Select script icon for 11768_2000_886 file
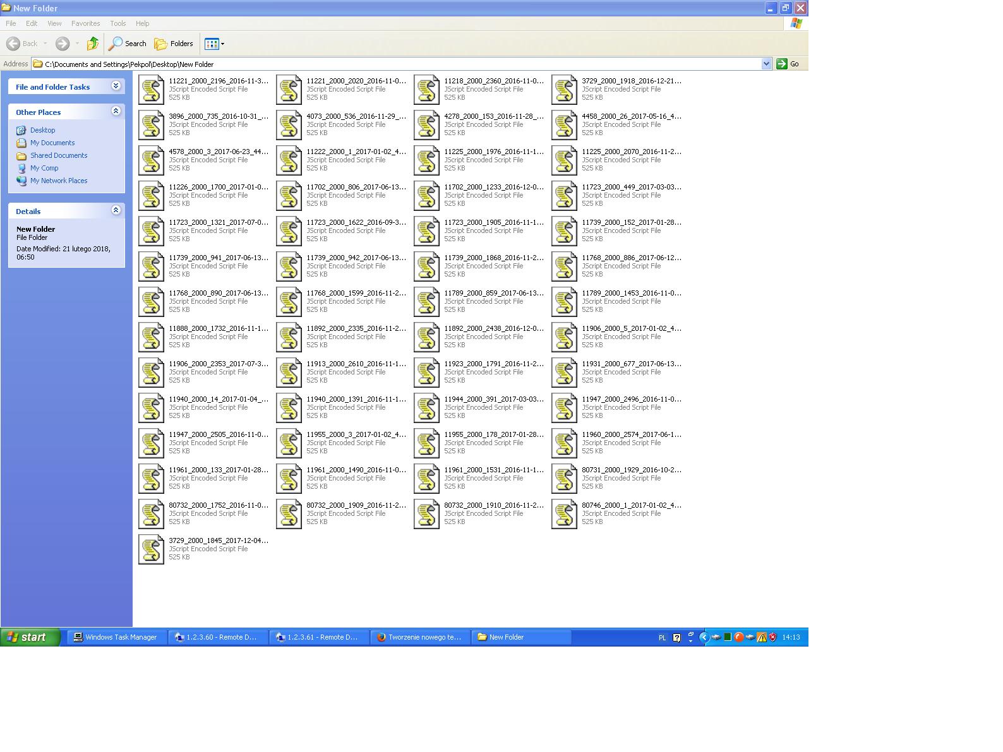Screen dimensions: 1003x752 [x=564, y=266]
